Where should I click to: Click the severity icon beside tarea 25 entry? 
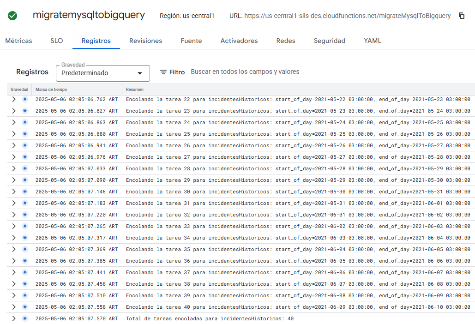pyautogui.click(x=24, y=134)
